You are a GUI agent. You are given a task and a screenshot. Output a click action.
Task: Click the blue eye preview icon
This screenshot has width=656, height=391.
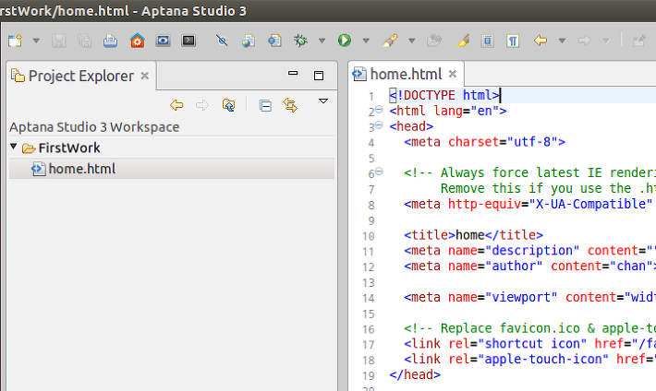[x=163, y=41]
